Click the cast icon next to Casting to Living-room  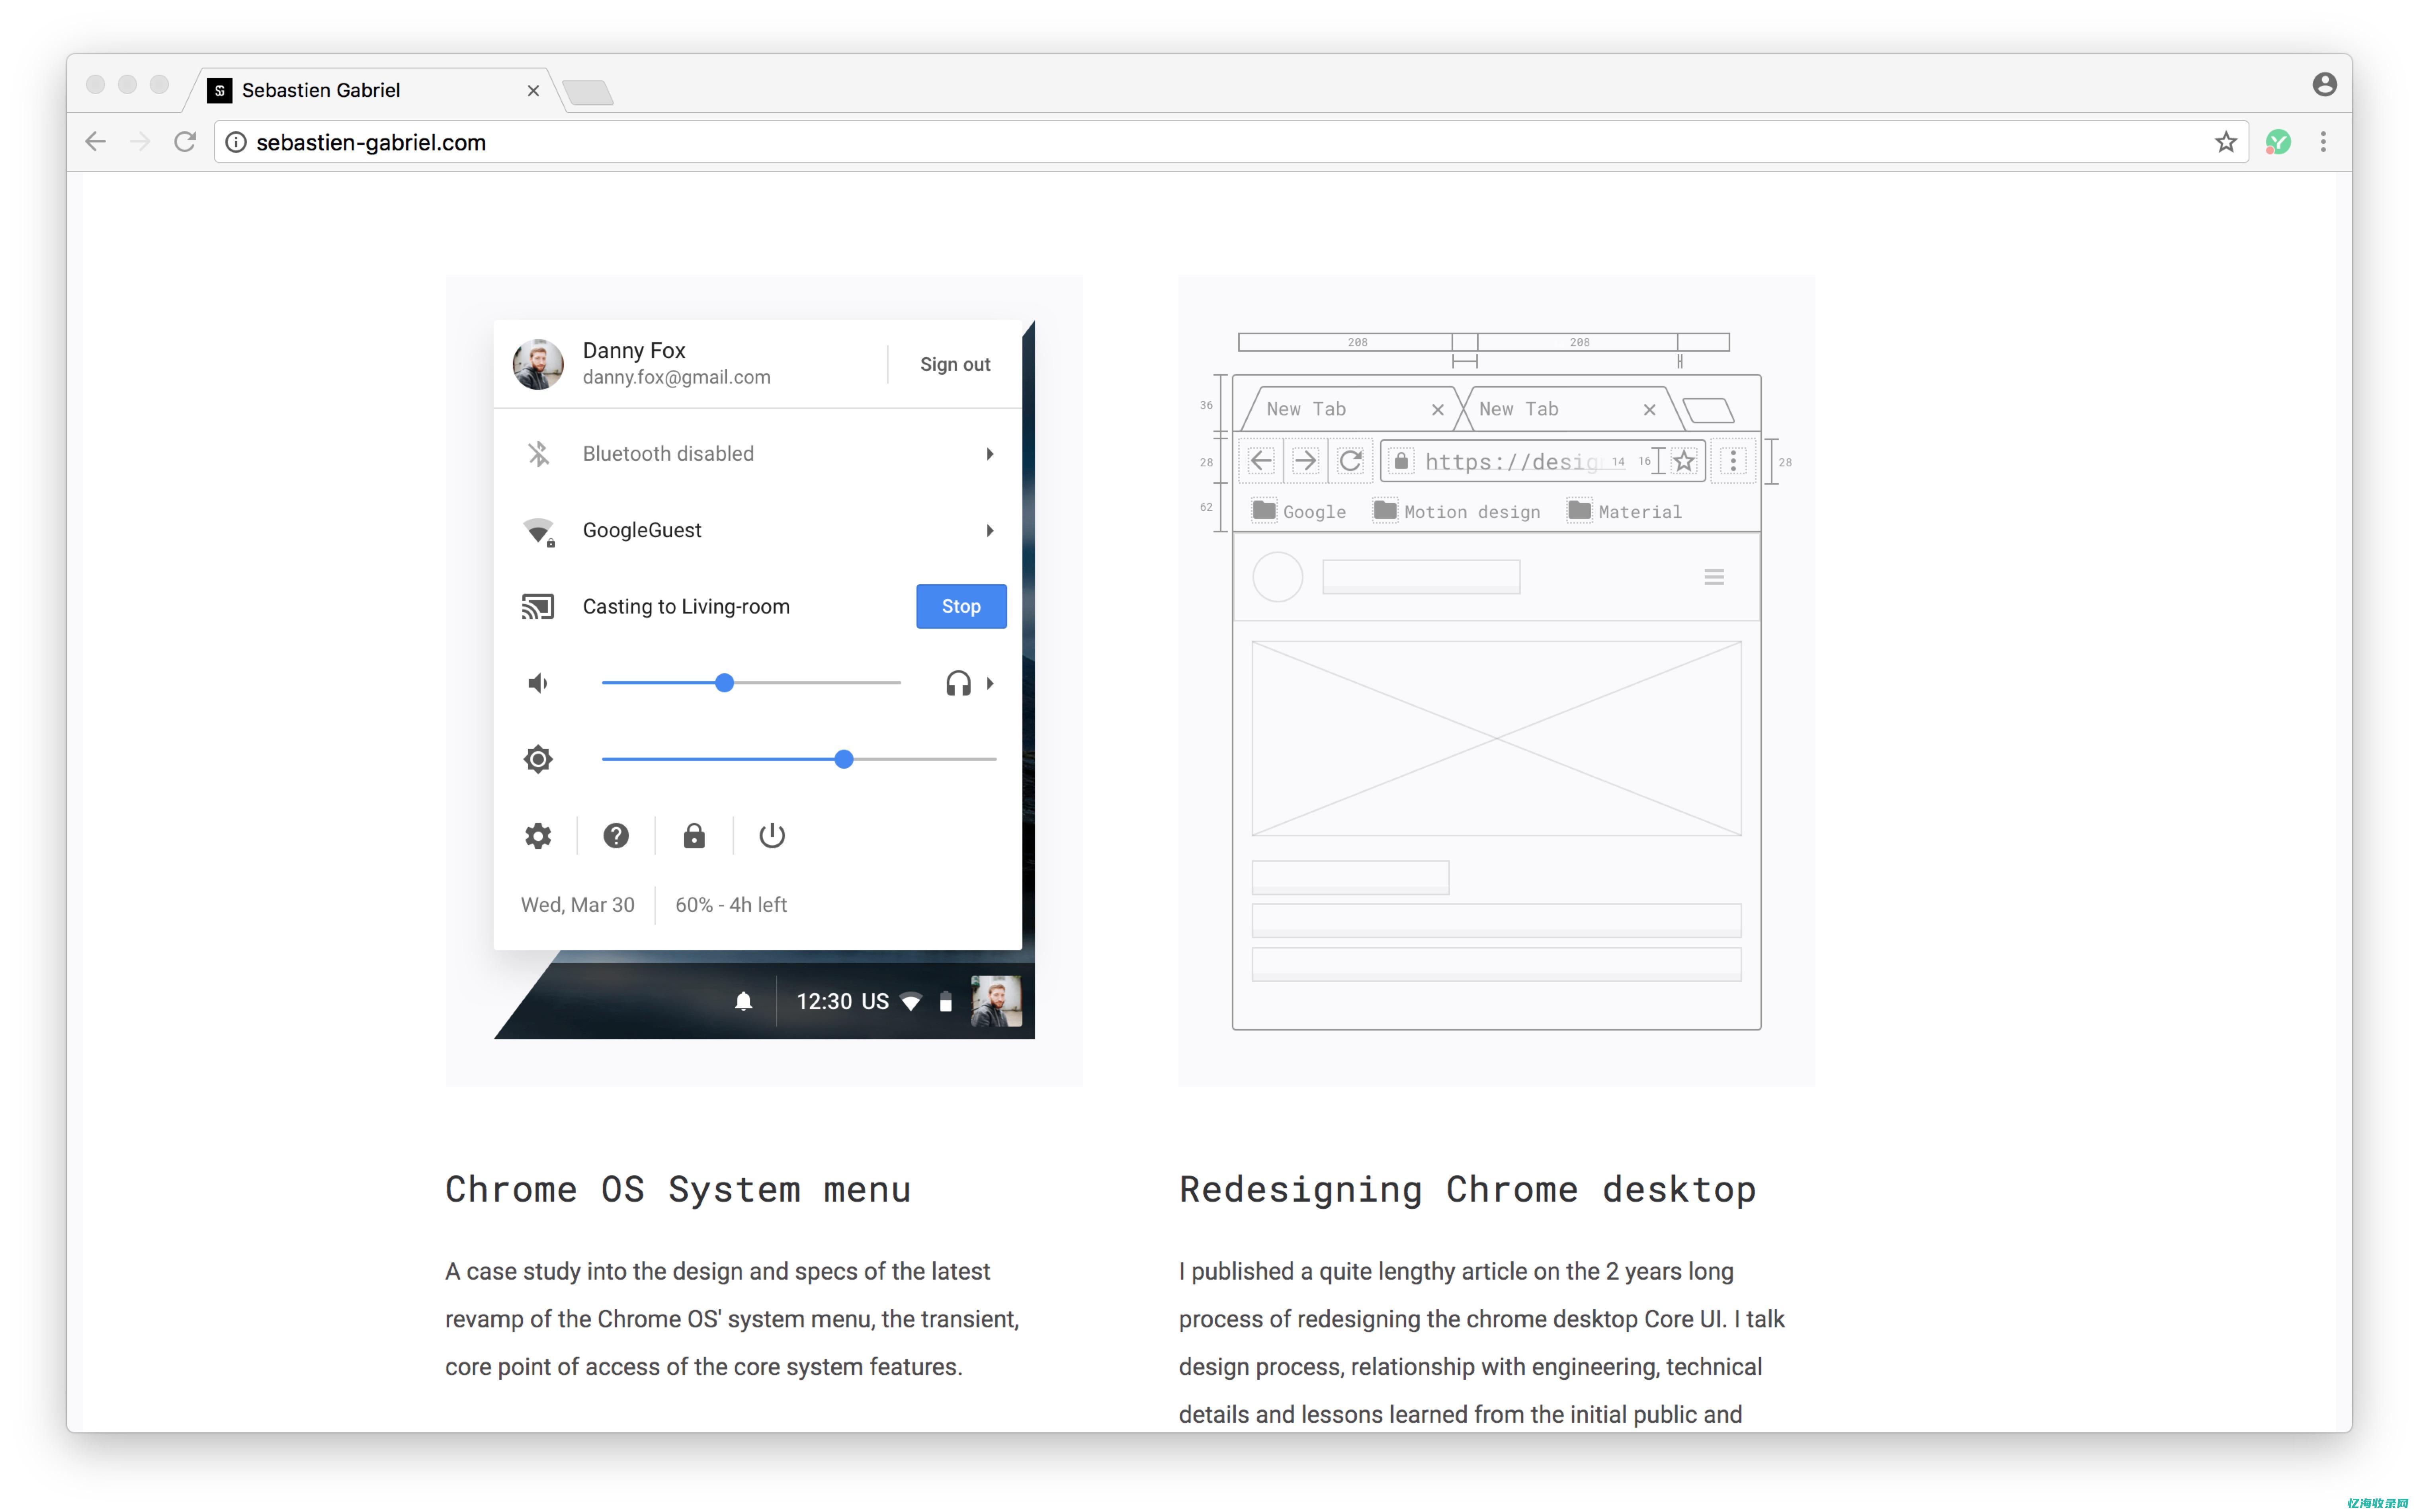coord(538,607)
